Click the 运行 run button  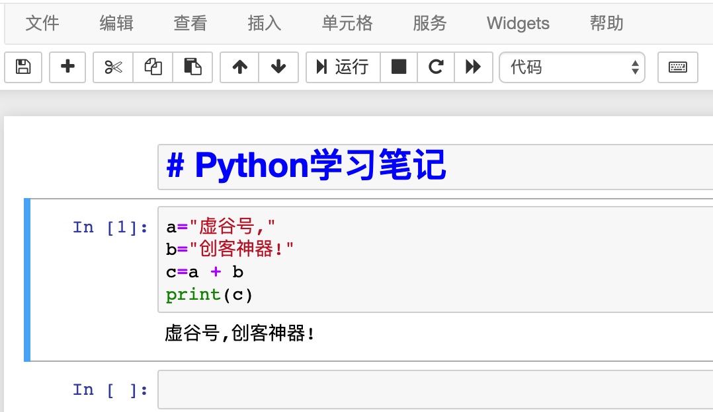(x=343, y=67)
